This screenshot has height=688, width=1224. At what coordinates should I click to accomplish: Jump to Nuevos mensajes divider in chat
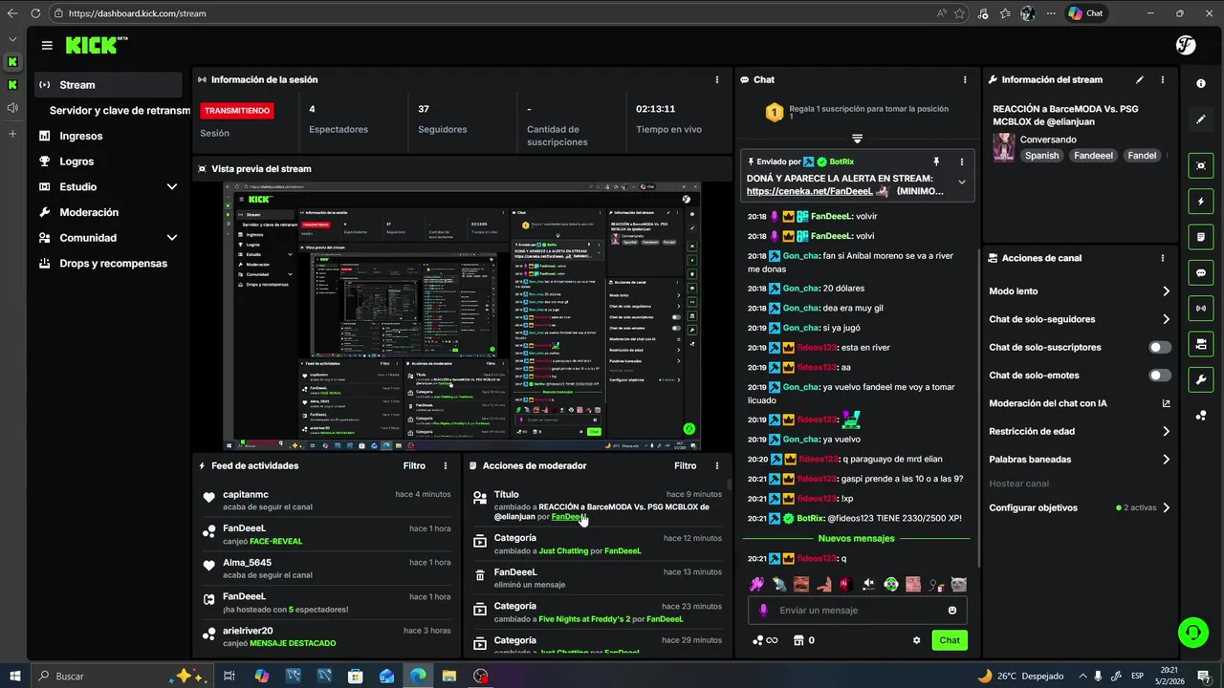point(857,538)
